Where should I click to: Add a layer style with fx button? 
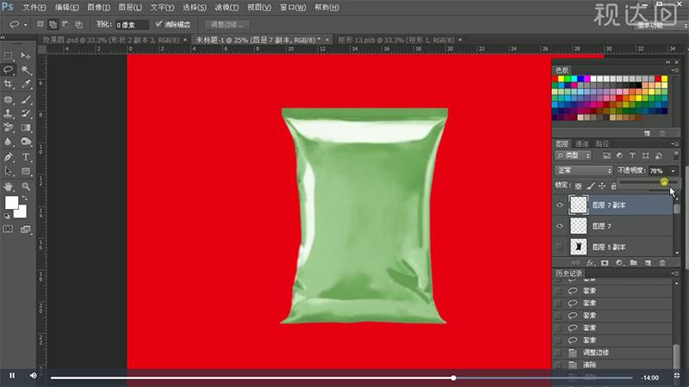pyautogui.click(x=590, y=263)
